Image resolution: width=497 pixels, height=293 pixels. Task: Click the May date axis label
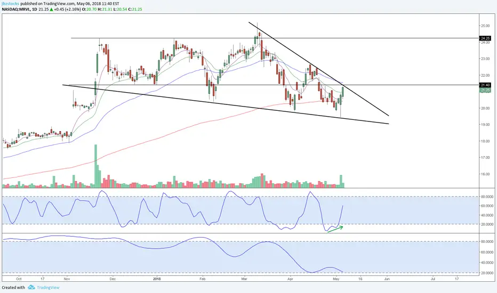click(336, 279)
